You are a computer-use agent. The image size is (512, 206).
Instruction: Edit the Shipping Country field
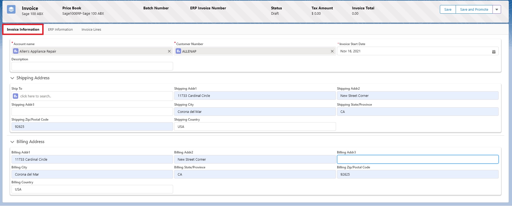[x=255, y=126]
